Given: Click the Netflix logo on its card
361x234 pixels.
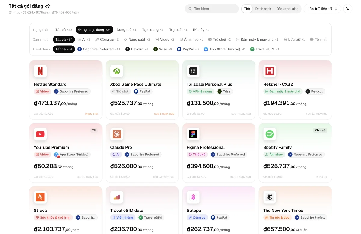Looking at the screenshot, I should 40,71.
